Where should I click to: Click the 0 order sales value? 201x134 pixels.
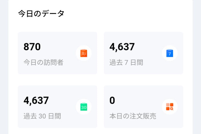(112, 101)
